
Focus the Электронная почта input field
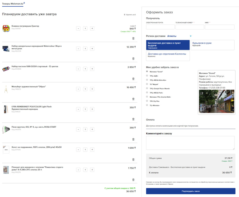[160, 27]
